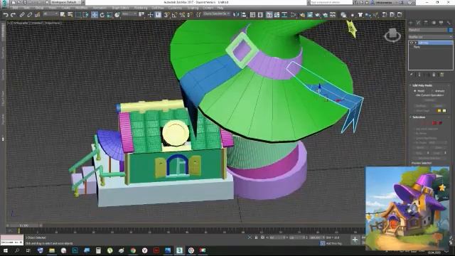Click the Orthographic viewport label
Image resolution: width=455 pixels, height=256 pixels.
tap(21, 23)
